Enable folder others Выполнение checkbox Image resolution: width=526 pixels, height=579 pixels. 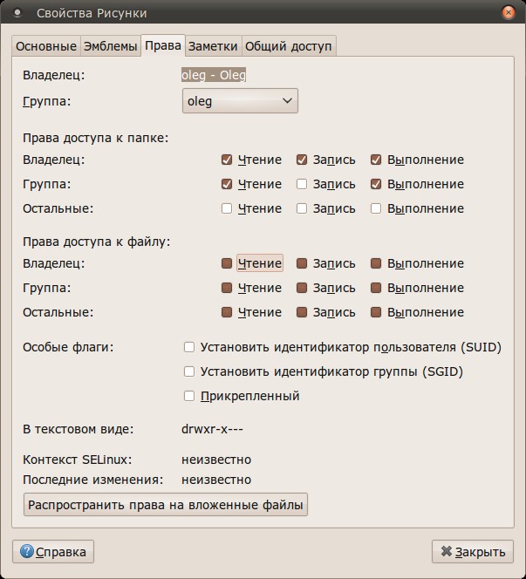pyautogui.click(x=376, y=208)
